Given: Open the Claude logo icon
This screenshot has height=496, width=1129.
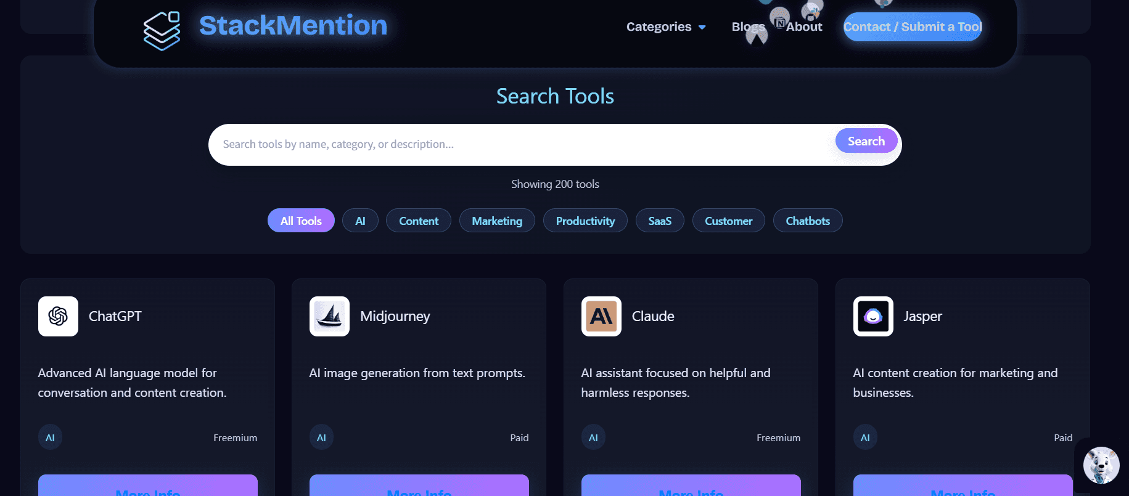Looking at the screenshot, I should coord(601,316).
